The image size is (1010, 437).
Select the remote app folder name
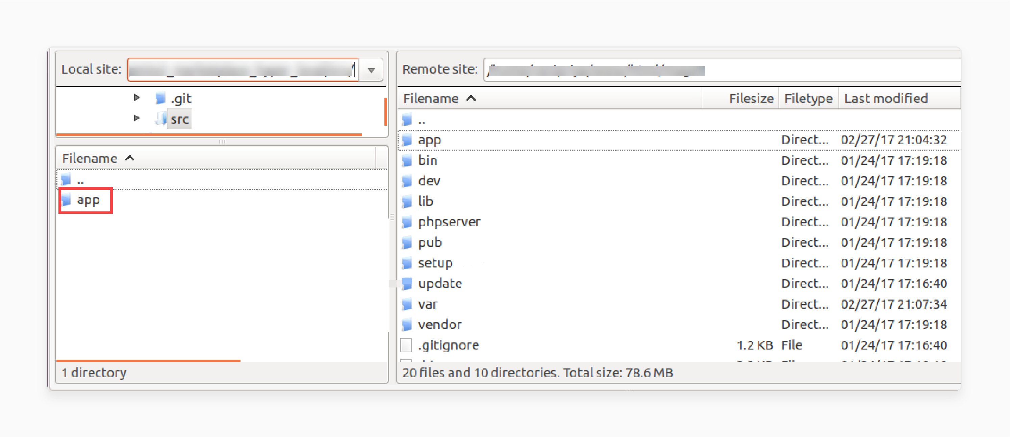pyautogui.click(x=429, y=140)
